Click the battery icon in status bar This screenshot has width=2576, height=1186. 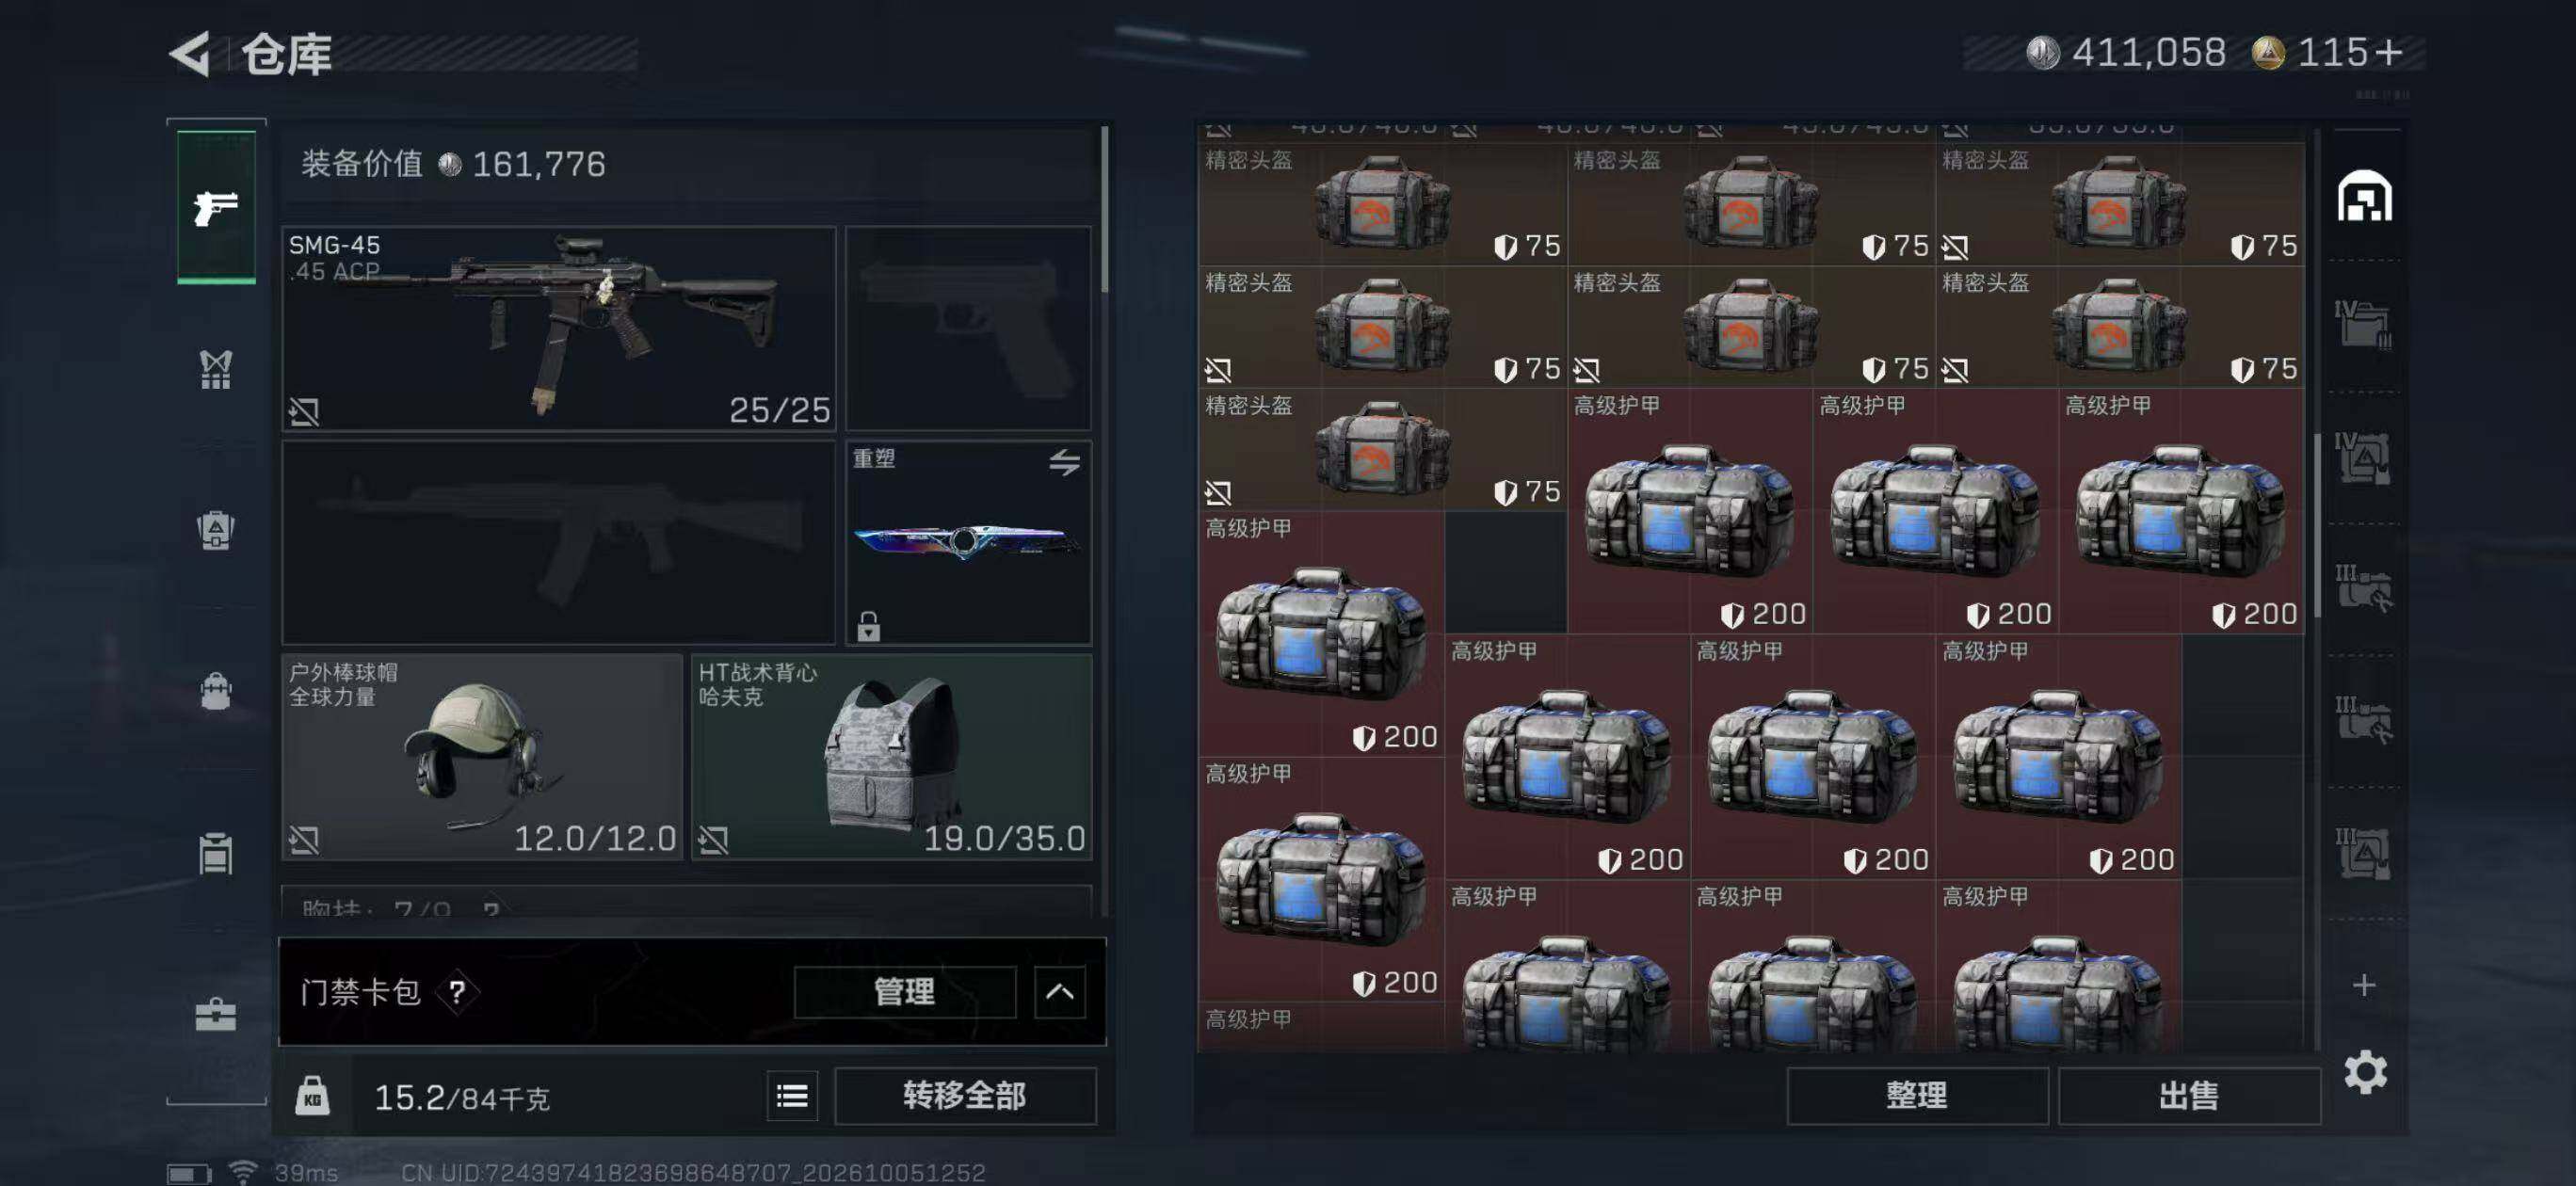coord(189,1173)
